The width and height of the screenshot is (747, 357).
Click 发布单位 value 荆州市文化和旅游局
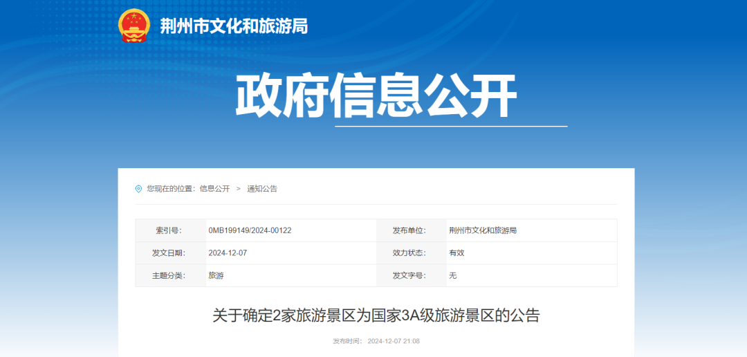483,230
